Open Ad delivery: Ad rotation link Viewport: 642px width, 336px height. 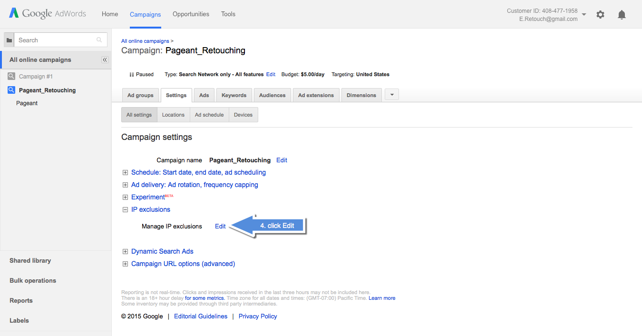click(195, 185)
